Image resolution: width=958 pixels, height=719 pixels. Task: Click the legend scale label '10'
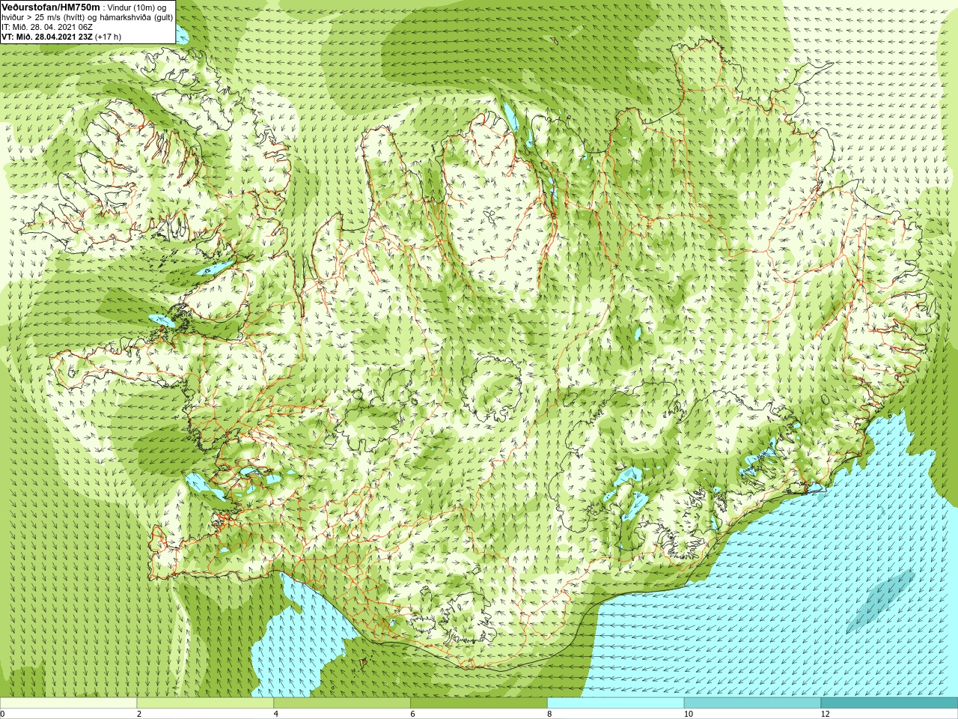tap(688, 714)
